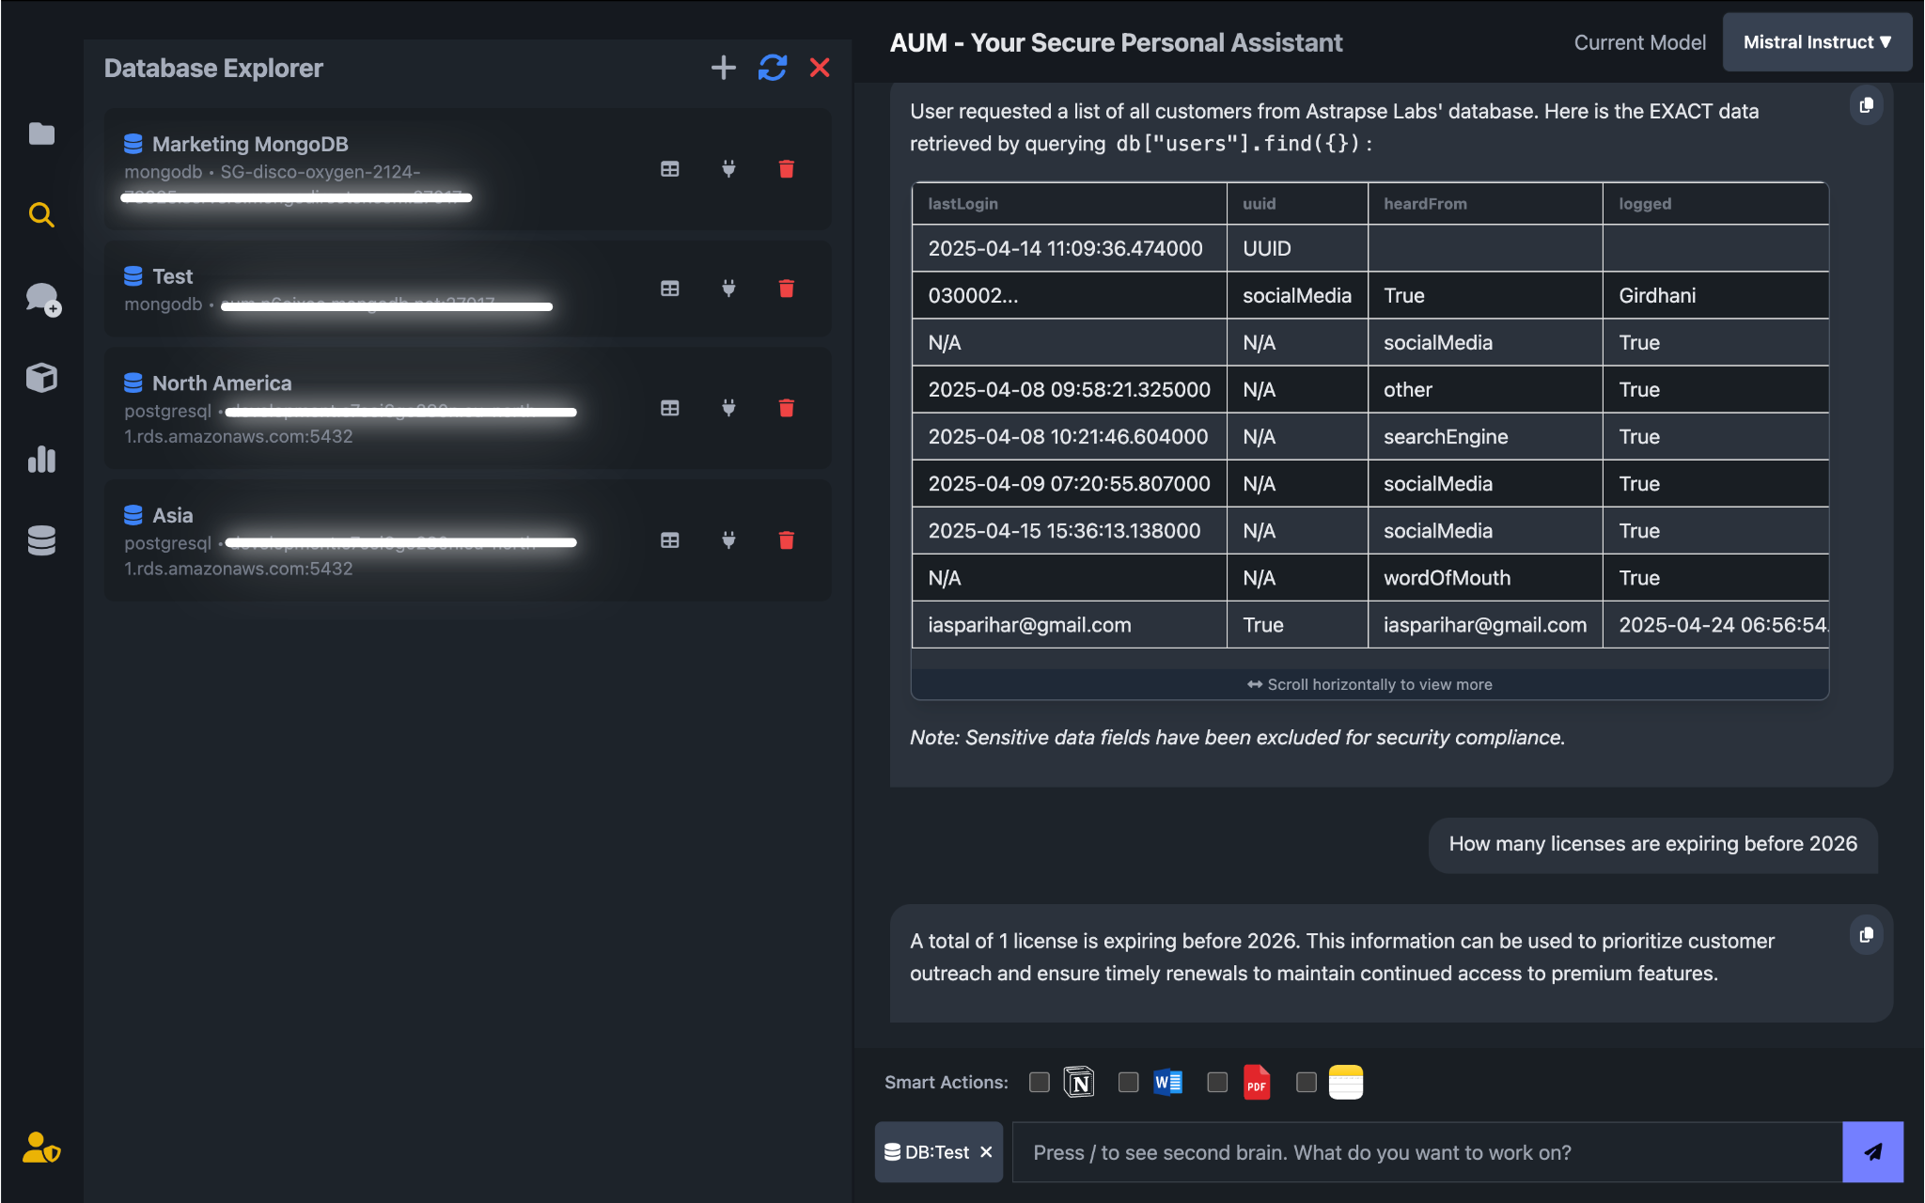Click the Word smart action icon
This screenshot has width=1925, height=1203.
(1167, 1083)
